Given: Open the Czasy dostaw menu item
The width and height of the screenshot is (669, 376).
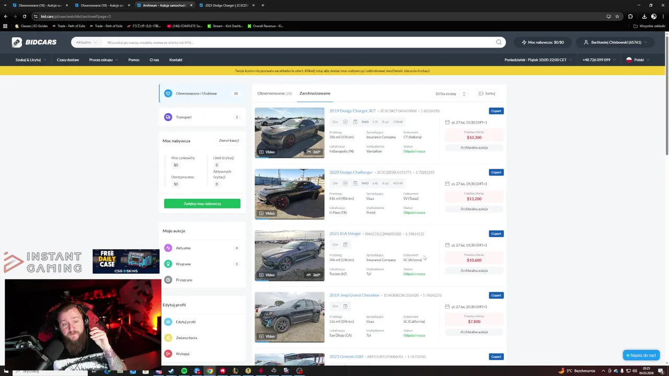Looking at the screenshot, I should (x=68, y=60).
